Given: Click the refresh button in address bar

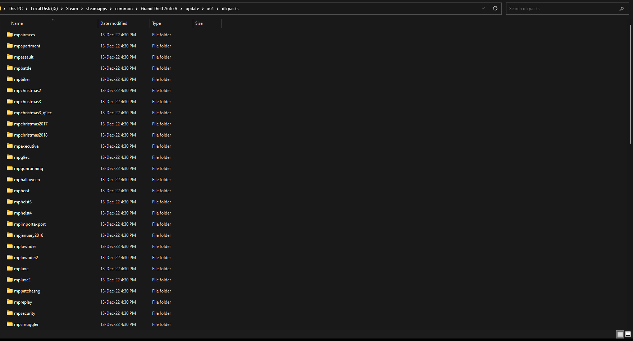Looking at the screenshot, I should pos(495,8).
